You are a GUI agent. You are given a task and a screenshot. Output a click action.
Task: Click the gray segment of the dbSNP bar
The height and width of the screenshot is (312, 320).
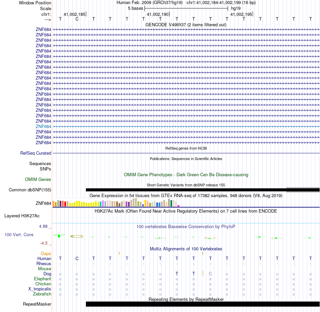tap(303, 190)
